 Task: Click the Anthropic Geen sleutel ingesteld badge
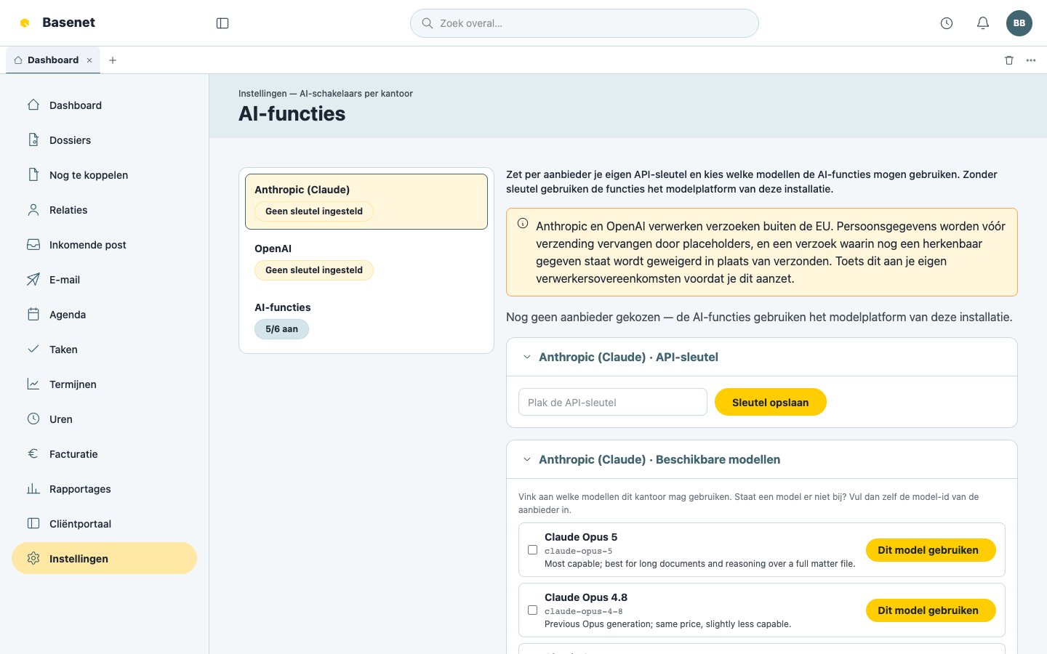click(x=314, y=211)
